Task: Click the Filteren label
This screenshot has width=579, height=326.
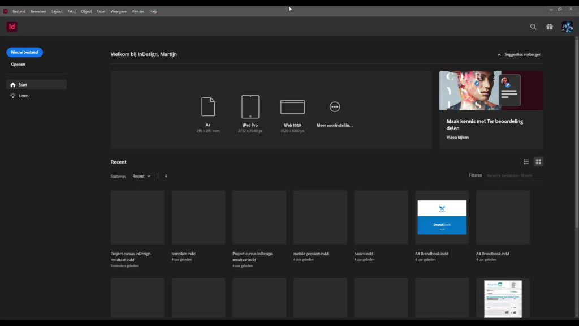Action: tap(476, 175)
